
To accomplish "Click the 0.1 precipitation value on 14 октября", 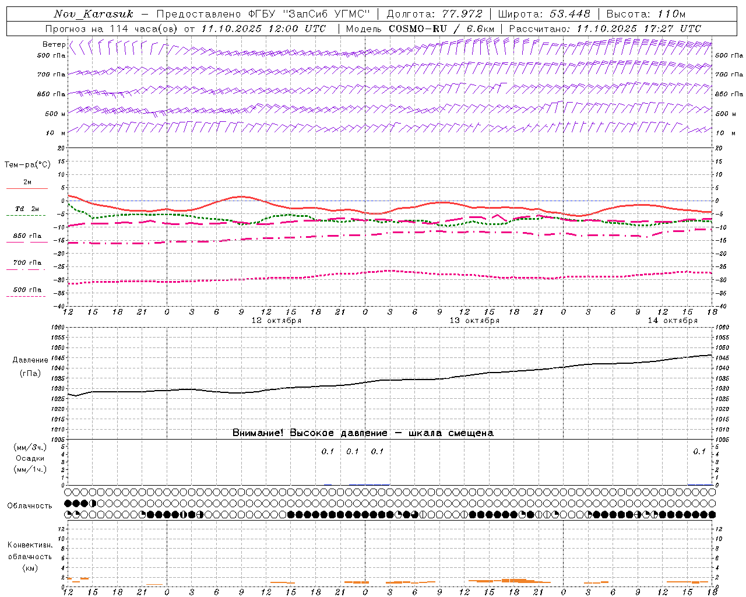I will [x=699, y=451].
